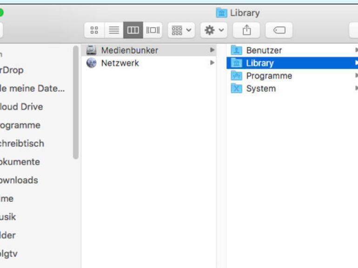Expand Medienbunker via its arrow
358x268 pixels.
click(x=212, y=50)
